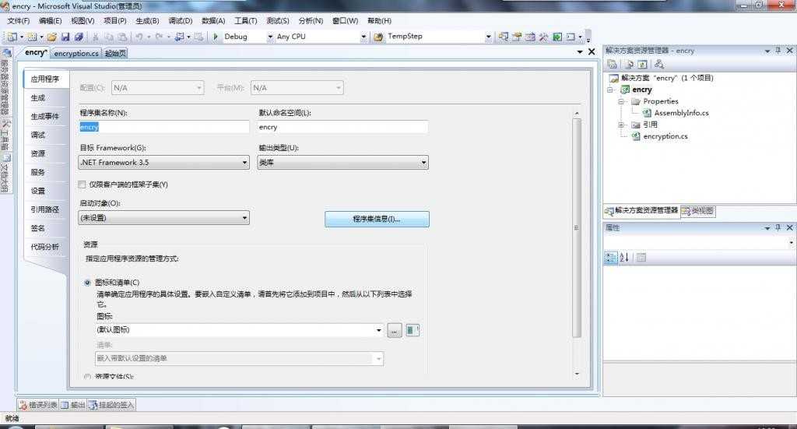Click the Cut scissors icon
Image resolution: width=797 pixels, height=429 pixels.
tap(95, 37)
